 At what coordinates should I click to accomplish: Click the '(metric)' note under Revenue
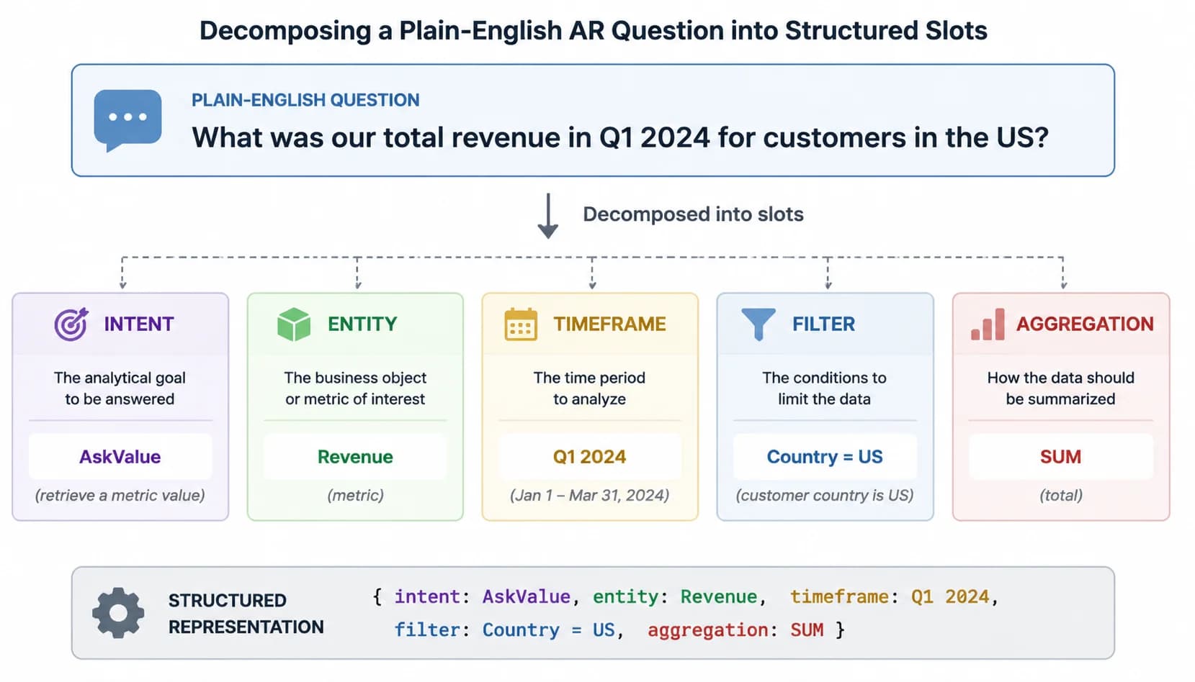[355, 496]
